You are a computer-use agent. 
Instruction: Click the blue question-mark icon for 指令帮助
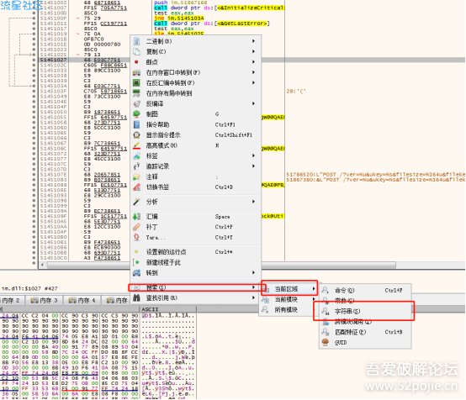point(136,124)
